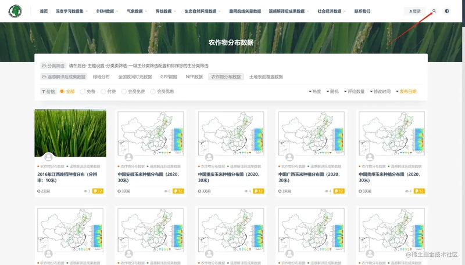Sort results by 随机
465x265 pixels.
point(332,92)
